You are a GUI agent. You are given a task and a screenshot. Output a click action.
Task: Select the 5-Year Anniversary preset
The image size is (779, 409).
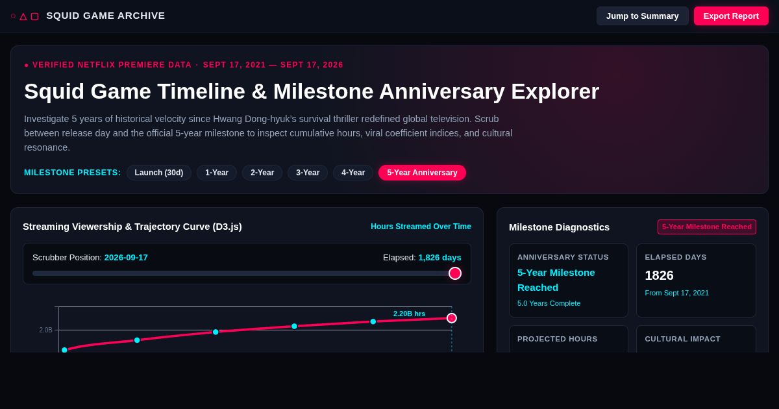coord(422,173)
